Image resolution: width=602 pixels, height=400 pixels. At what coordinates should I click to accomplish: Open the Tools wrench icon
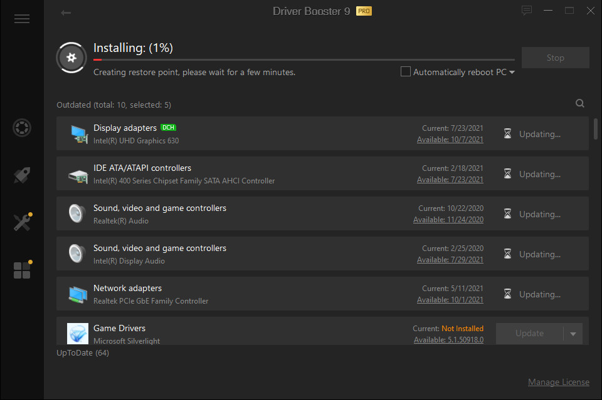(x=22, y=222)
